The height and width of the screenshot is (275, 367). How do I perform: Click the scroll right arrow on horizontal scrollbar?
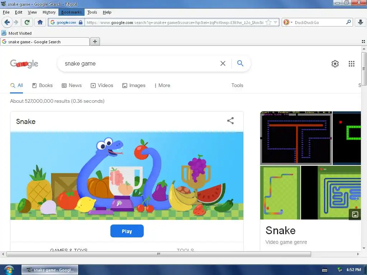(x=358, y=254)
